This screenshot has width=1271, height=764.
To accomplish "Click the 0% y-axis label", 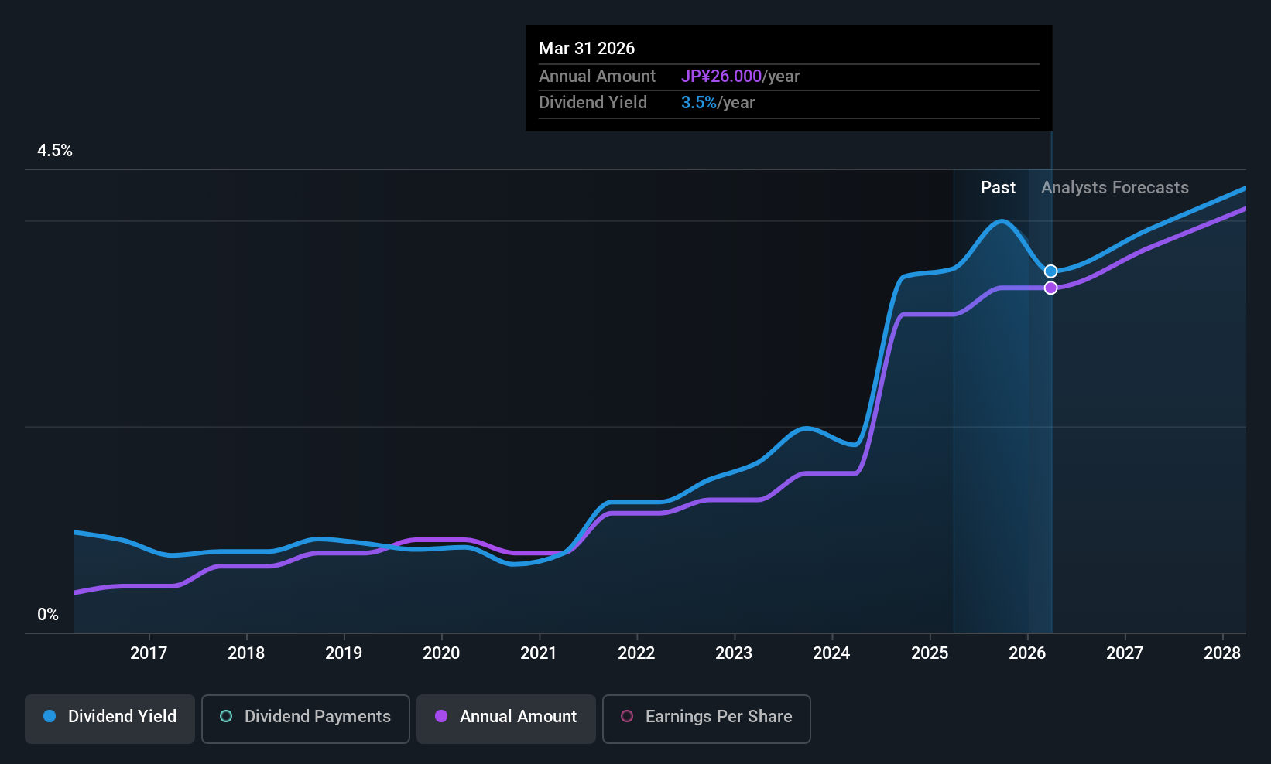I will (48, 615).
